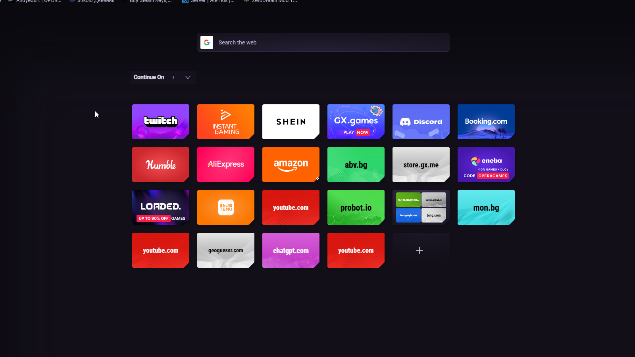Open the chatgpt.com tile
This screenshot has width=635, height=357.
(x=291, y=250)
